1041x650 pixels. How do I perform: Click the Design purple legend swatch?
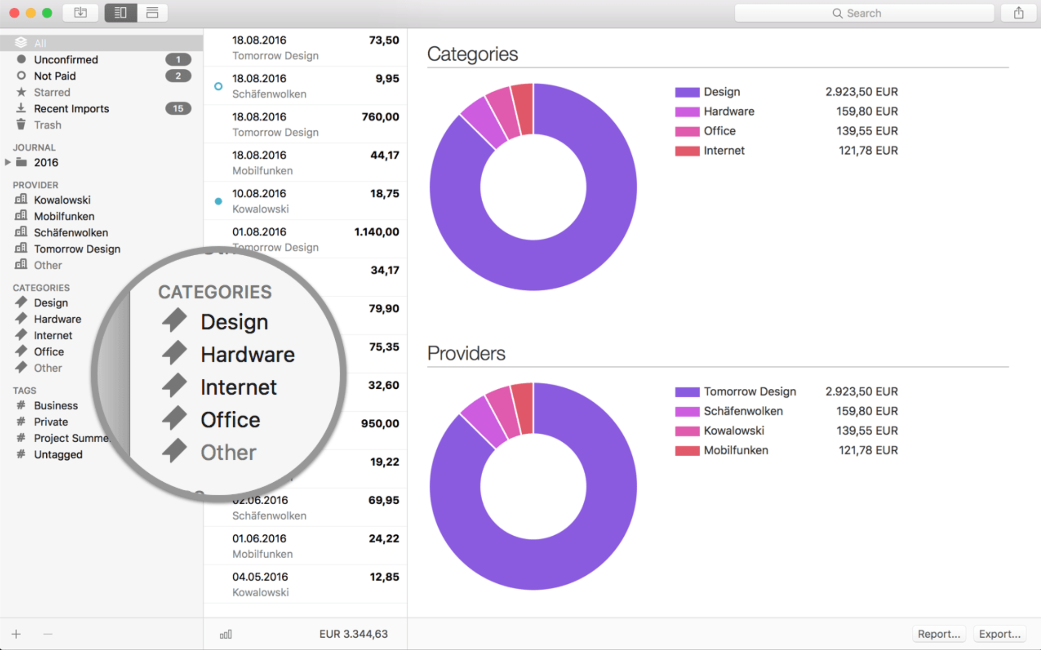pos(687,92)
